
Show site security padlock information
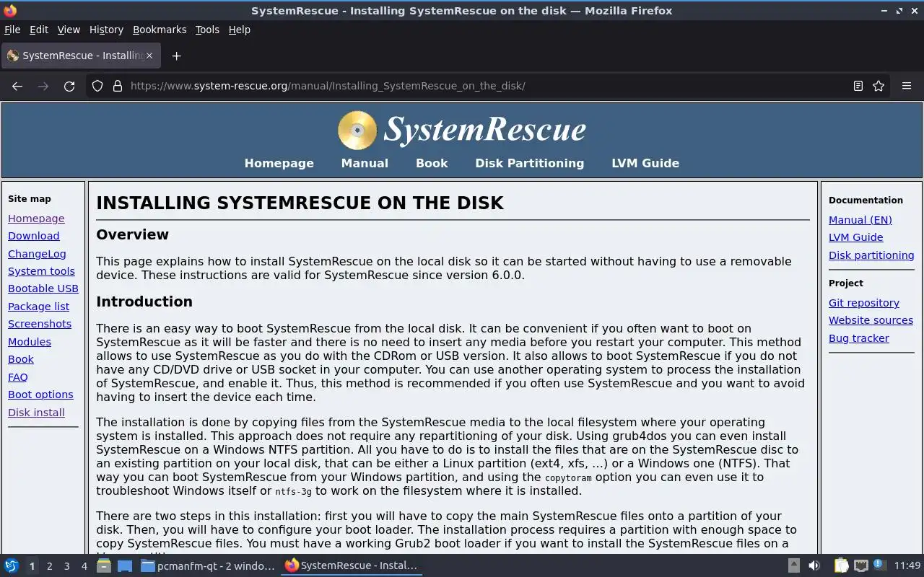pos(117,86)
